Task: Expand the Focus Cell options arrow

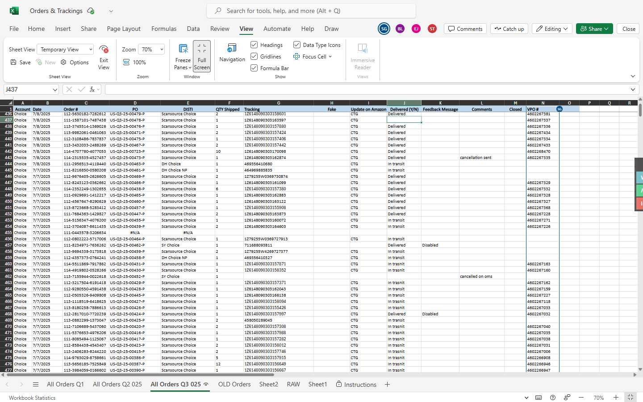Action: 330,57
